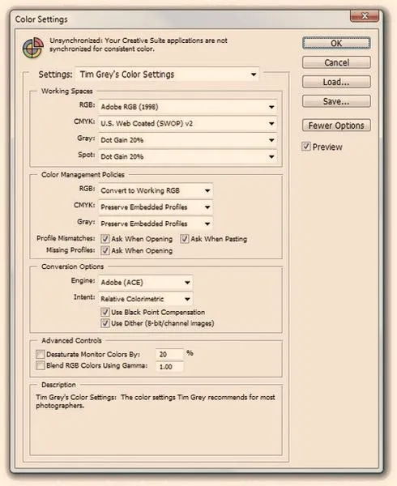Screen dimensions: 397x486
Task: Uncheck Ask When Pasting for profile mismatches
Action: coord(185,239)
